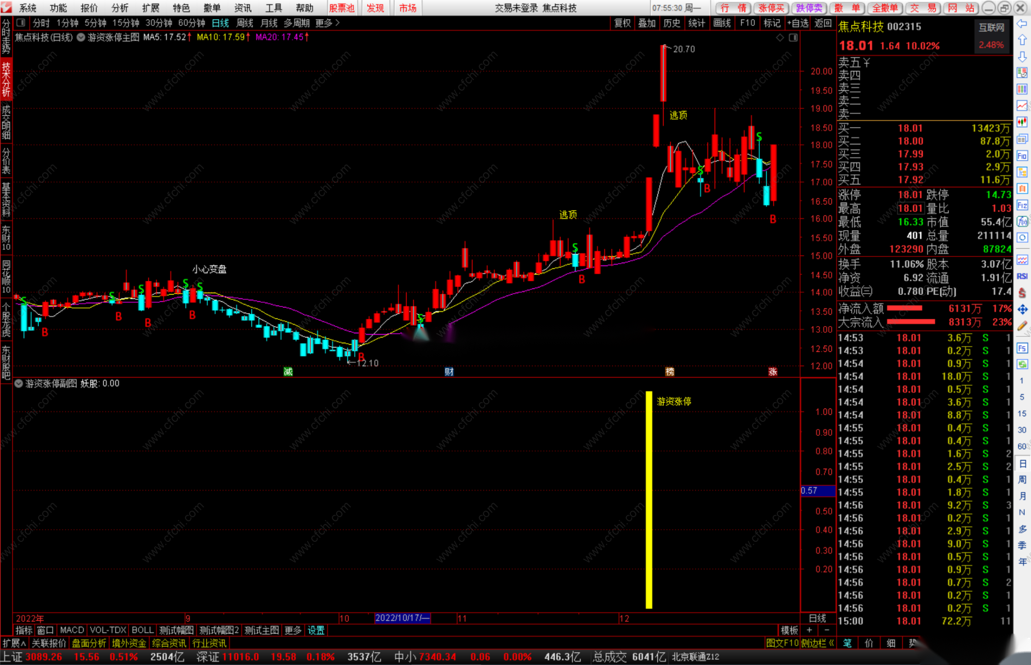Click the 全撤单 button
This screenshot has height=665, width=1031.
pos(885,8)
